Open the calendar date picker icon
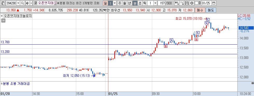Screen dimensions: 254x96 pyautogui.click(x=214, y=3)
